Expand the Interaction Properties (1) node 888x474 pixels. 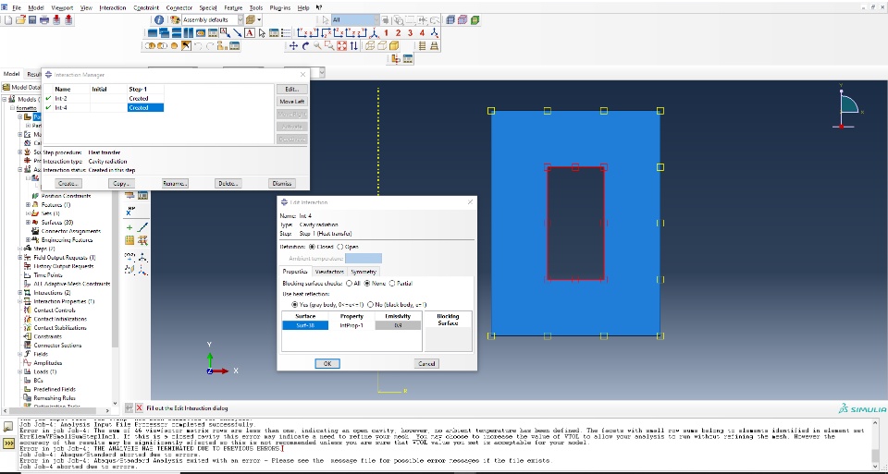click(20, 301)
